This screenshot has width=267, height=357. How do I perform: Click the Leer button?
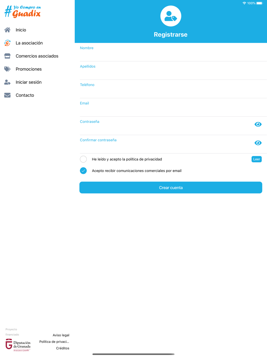(x=257, y=159)
